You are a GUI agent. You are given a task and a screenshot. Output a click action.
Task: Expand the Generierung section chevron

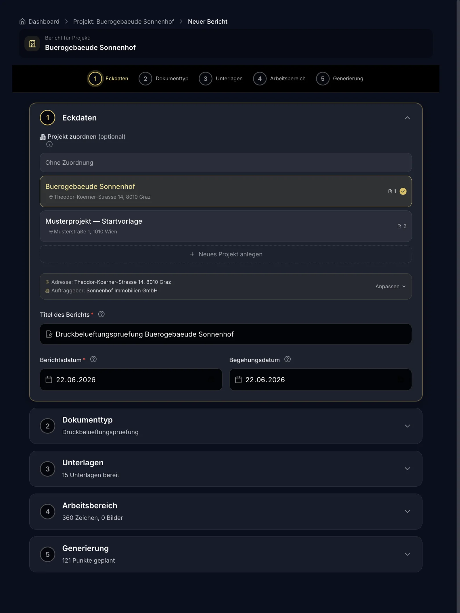[x=407, y=554]
